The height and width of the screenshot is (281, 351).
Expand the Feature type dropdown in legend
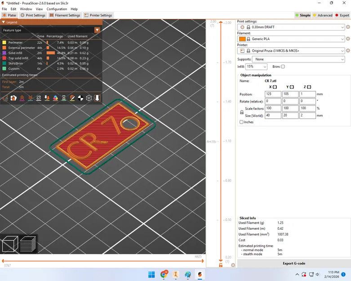97,30
